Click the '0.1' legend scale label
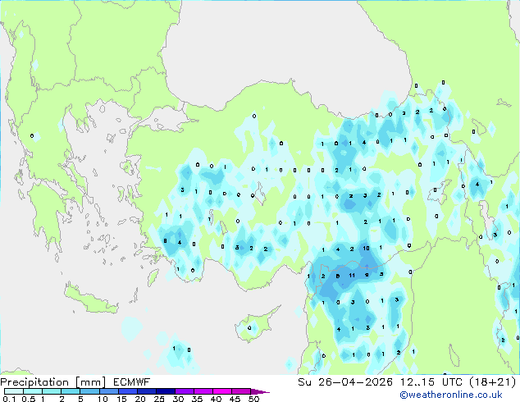This screenshot has height=402, width=520. (x=9, y=399)
